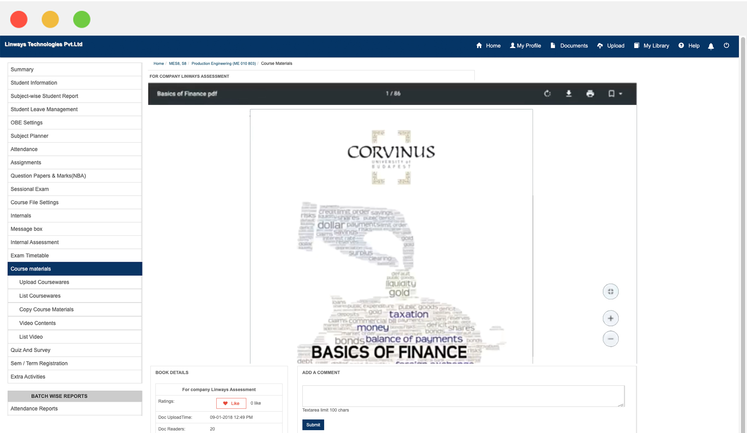Open the bookmark dropdown in PDF toolbar

coord(615,94)
